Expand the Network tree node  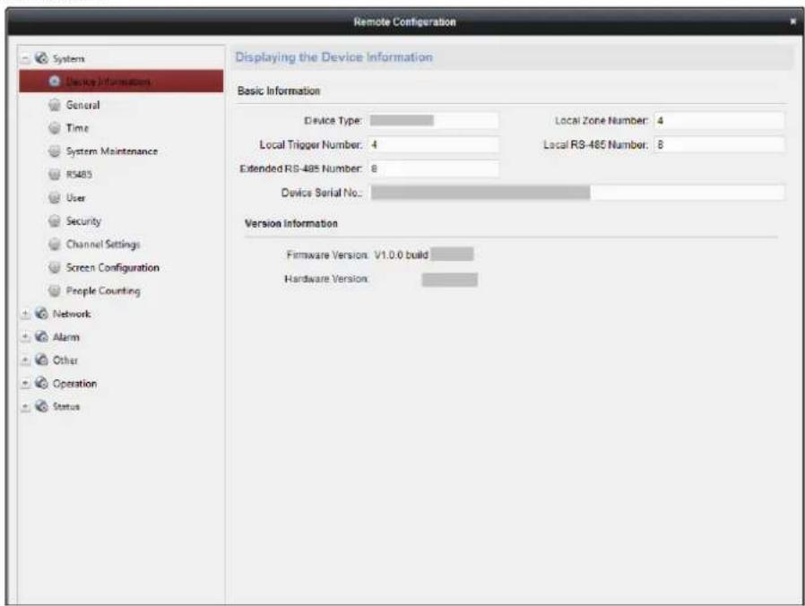26,314
